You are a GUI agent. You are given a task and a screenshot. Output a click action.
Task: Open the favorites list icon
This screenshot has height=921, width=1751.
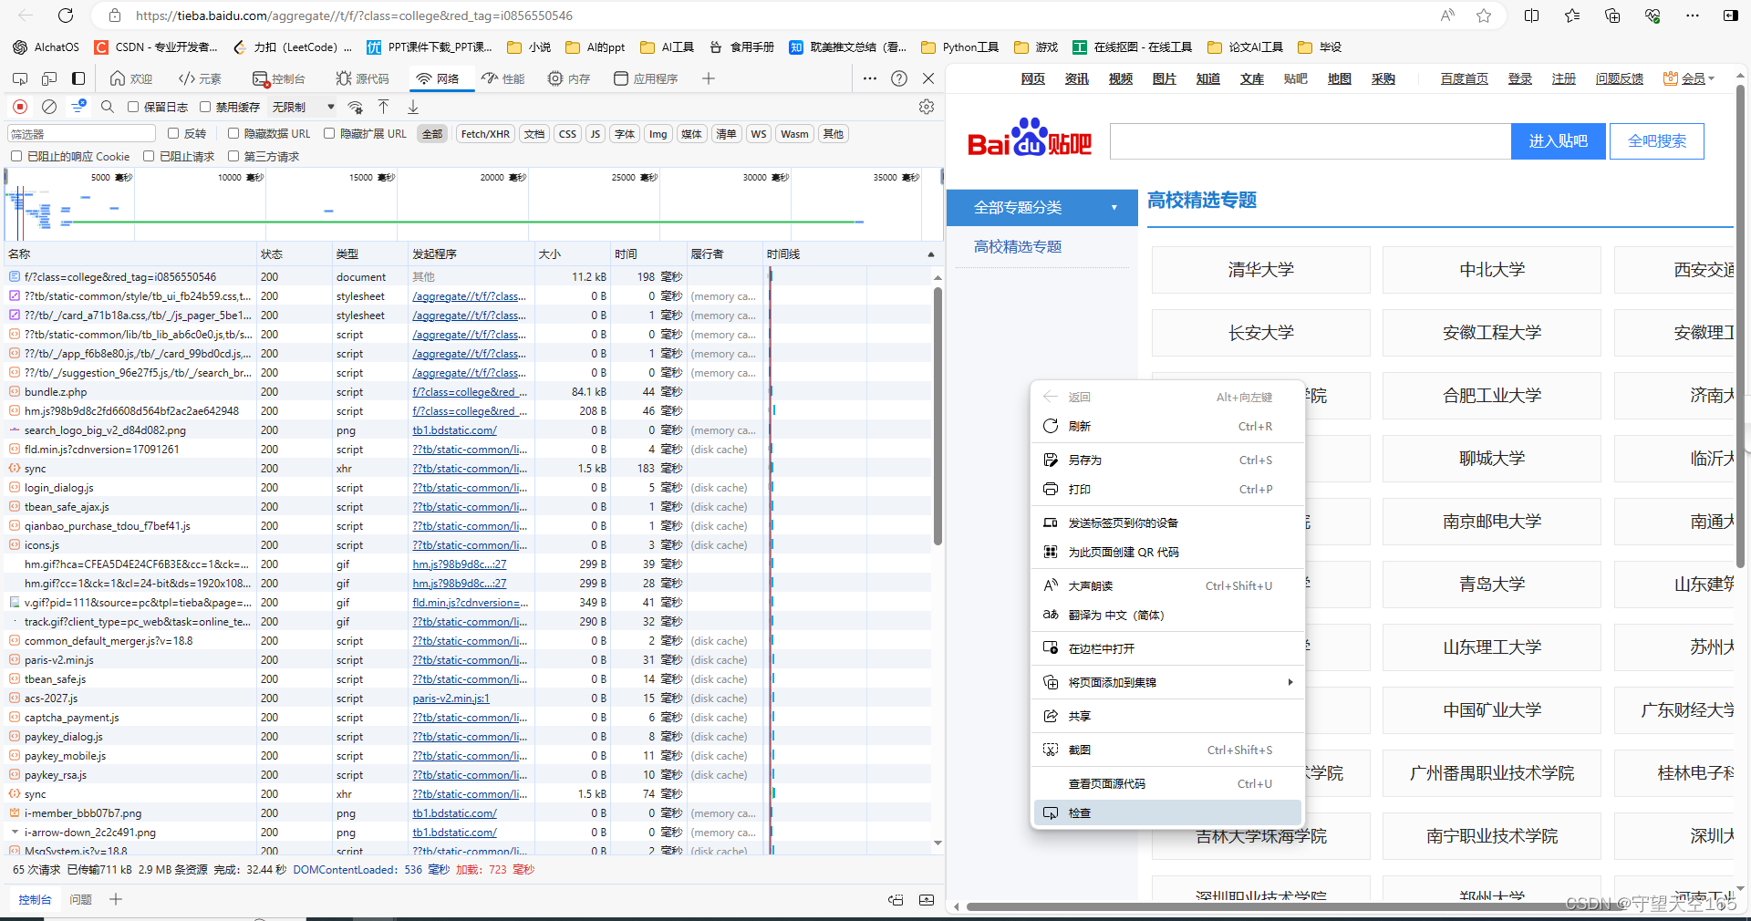pyautogui.click(x=1572, y=16)
